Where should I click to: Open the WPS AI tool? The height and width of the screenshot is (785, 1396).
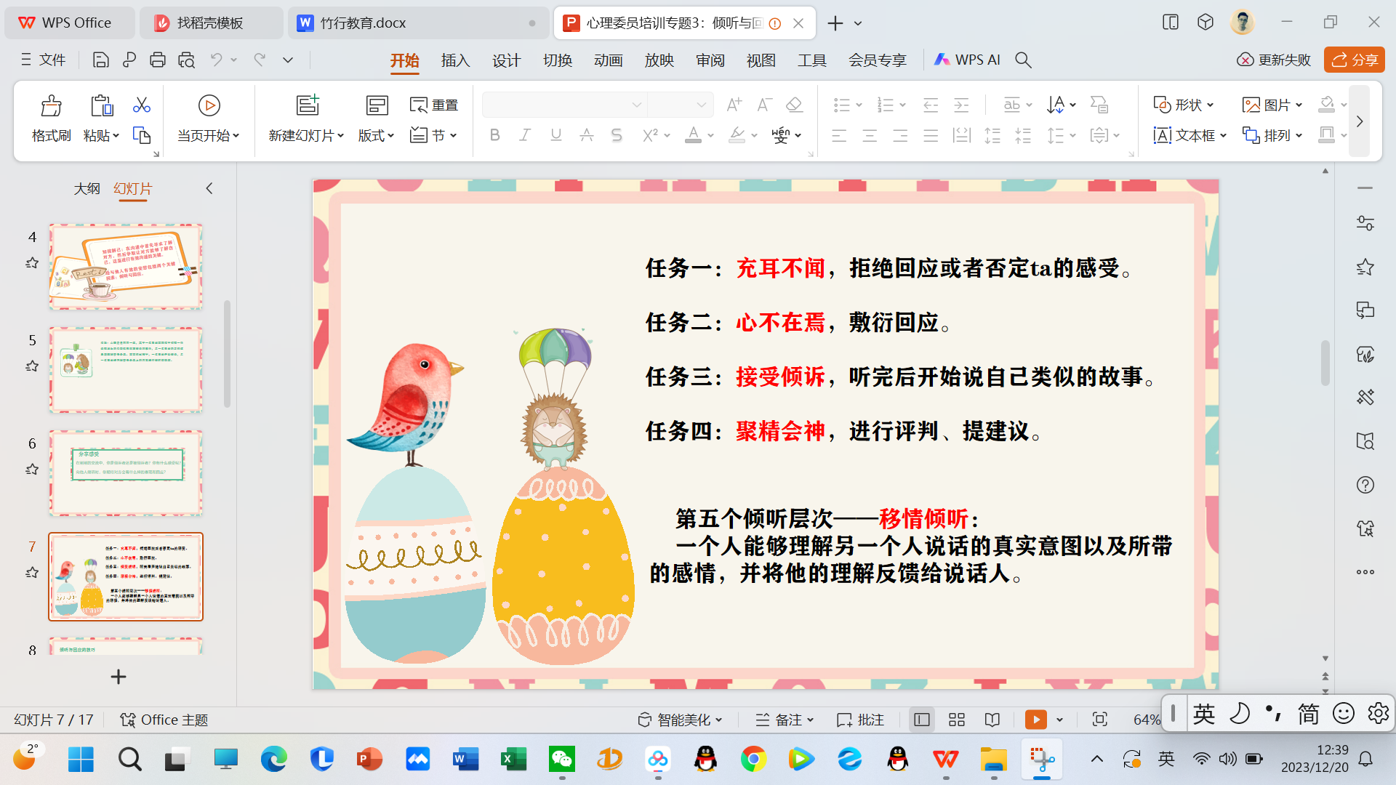point(968,60)
